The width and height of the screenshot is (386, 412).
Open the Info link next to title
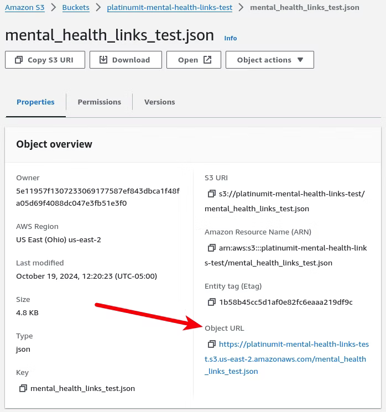click(231, 38)
